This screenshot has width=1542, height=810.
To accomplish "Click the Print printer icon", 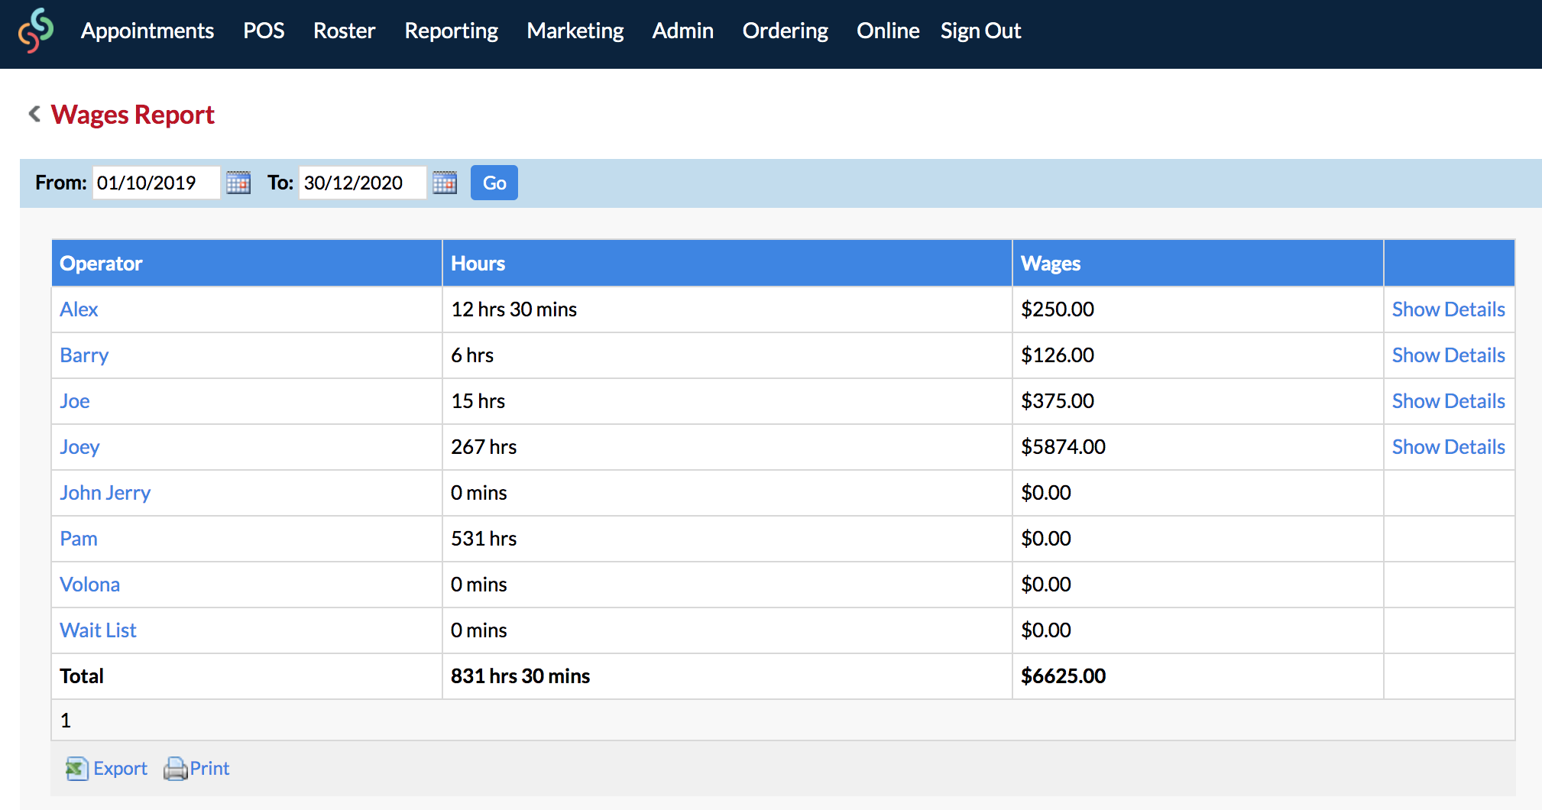I will pyautogui.click(x=175, y=769).
